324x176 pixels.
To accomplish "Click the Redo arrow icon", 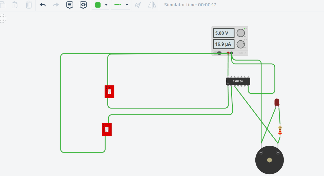I will [56, 5].
